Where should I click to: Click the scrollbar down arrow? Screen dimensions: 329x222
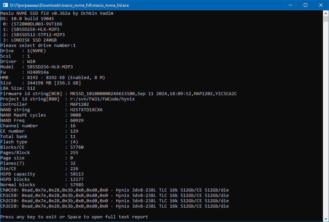(326, 219)
